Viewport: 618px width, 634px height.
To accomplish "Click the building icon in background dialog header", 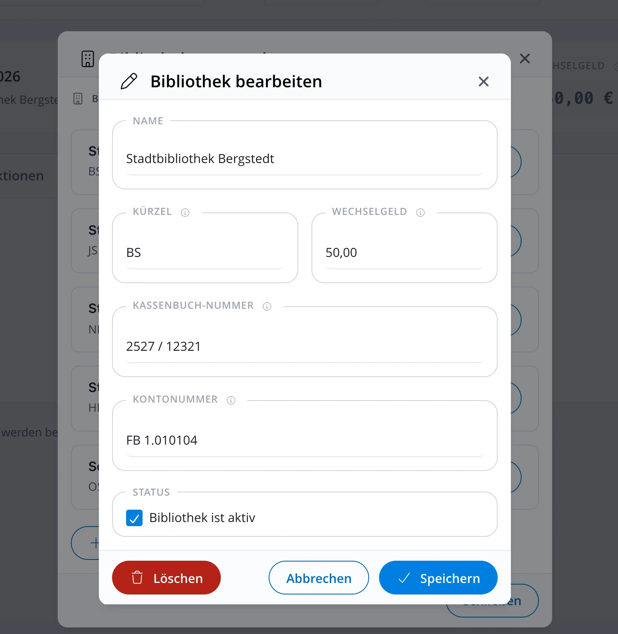I will [x=88, y=59].
